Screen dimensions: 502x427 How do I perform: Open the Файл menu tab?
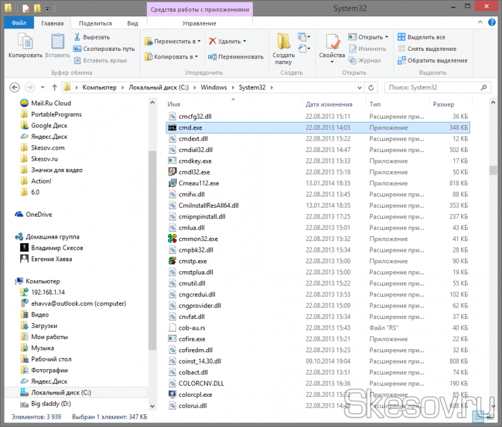(x=19, y=23)
